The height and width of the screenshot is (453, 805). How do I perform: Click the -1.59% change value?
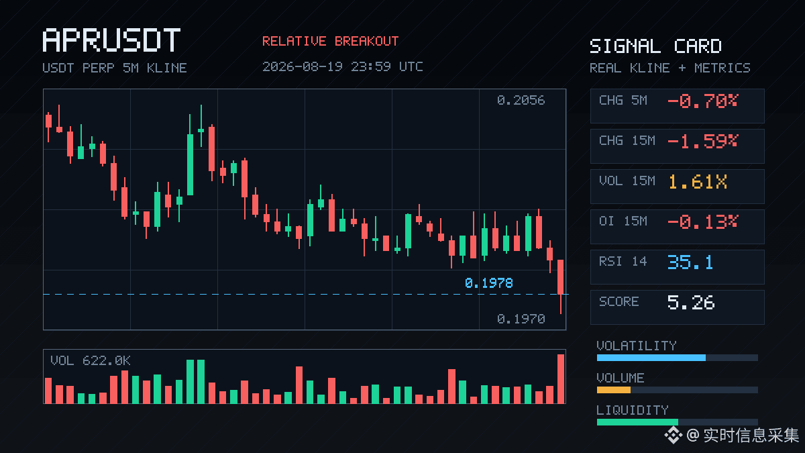pyautogui.click(x=702, y=142)
